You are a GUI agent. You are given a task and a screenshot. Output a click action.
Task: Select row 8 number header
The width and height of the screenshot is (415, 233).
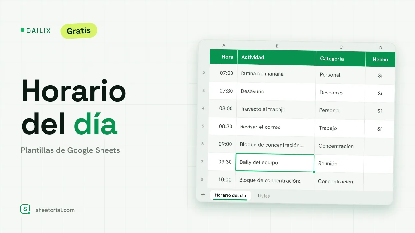[x=202, y=179]
